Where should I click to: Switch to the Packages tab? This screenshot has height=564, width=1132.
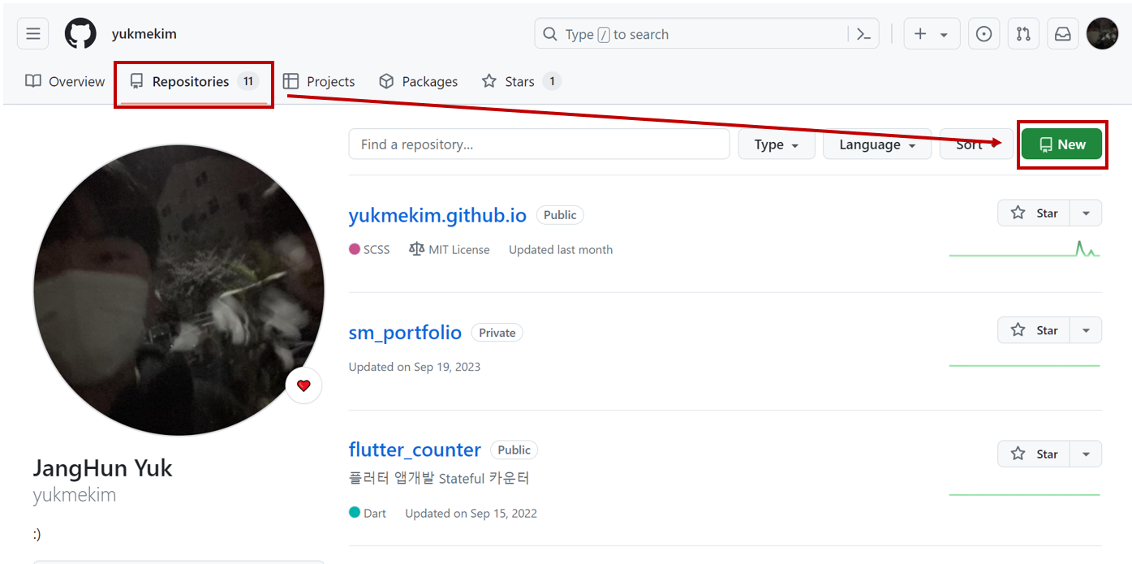[x=419, y=81]
